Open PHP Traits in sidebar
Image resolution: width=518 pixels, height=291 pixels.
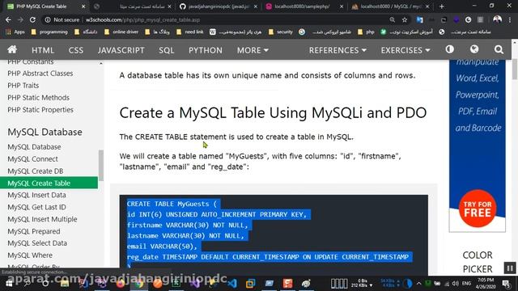(x=23, y=86)
